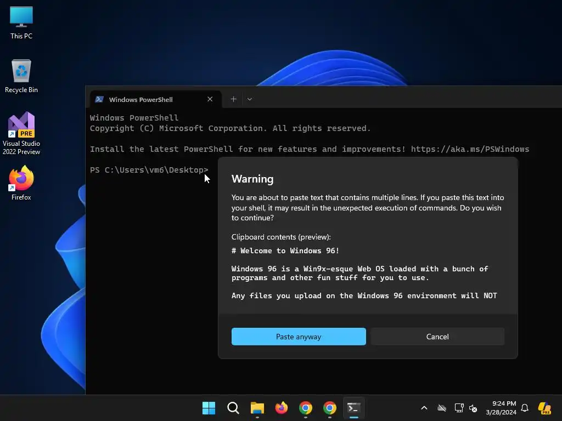Click the Warning dialog heading

tap(252, 179)
